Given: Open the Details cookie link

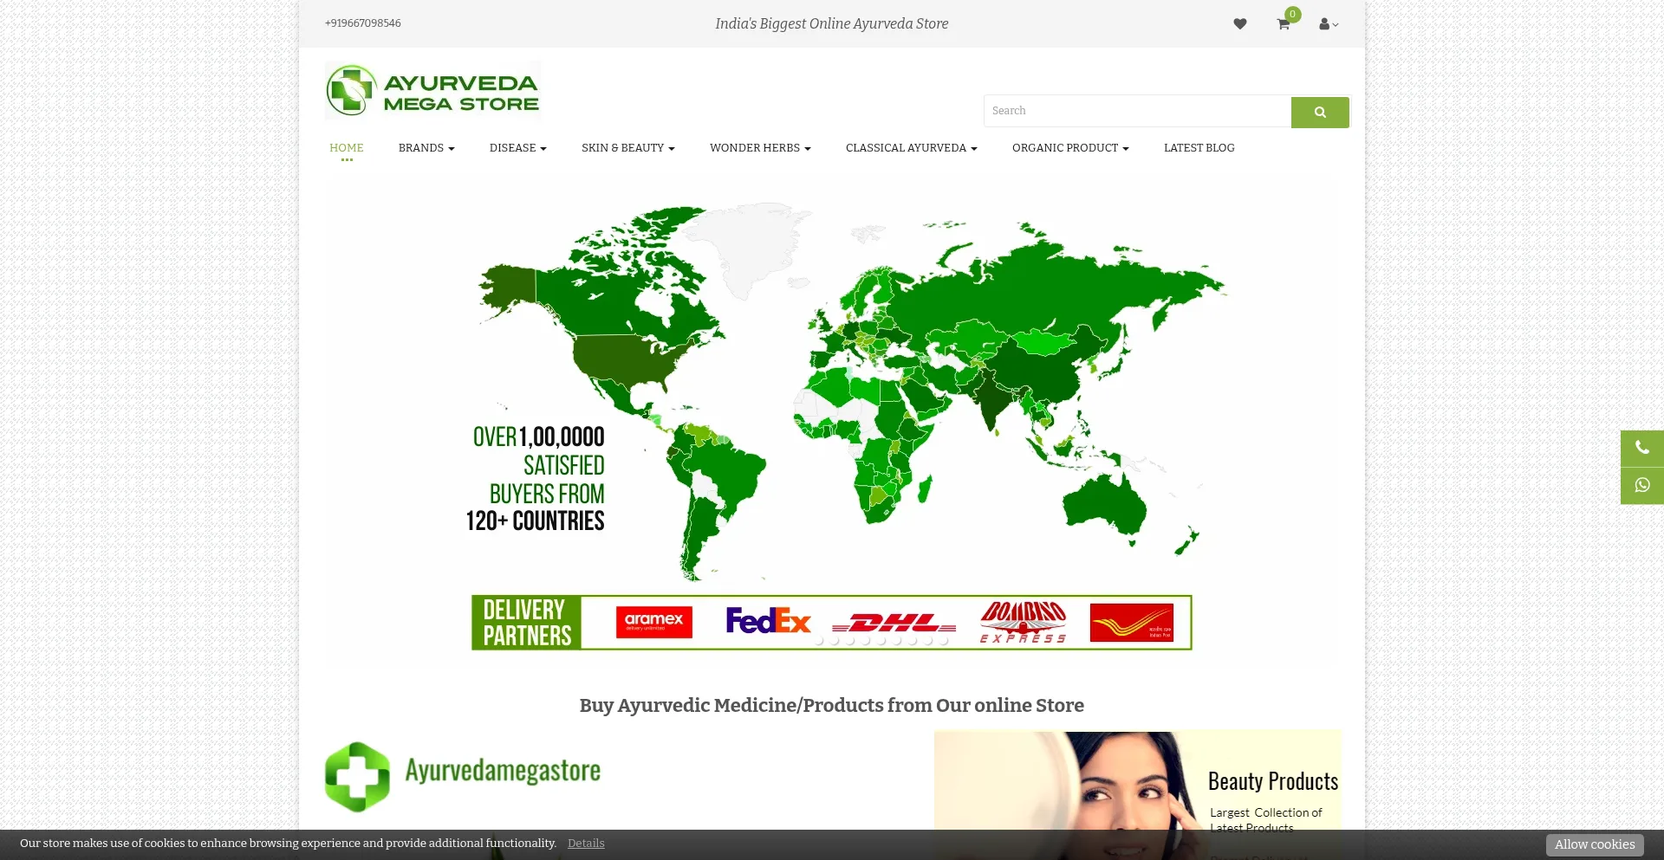Looking at the screenshot, I should [x=586, y=843].
